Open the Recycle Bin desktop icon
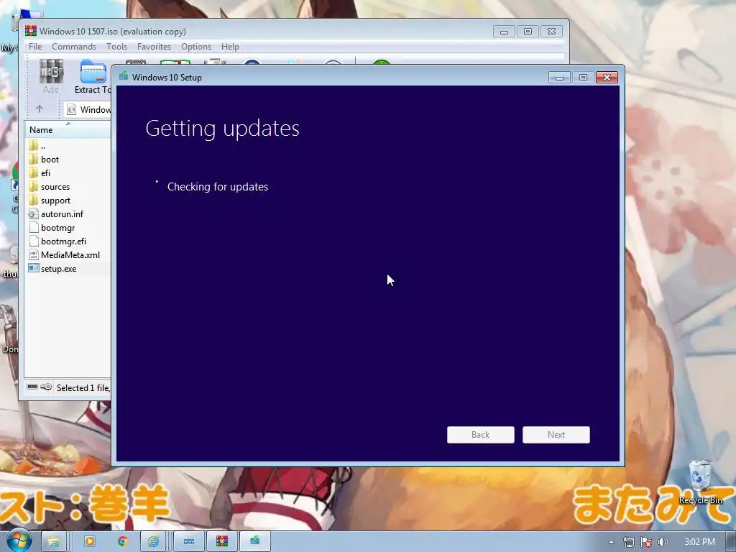The width and height of the screenshot is (736, 552). [700, 482]
